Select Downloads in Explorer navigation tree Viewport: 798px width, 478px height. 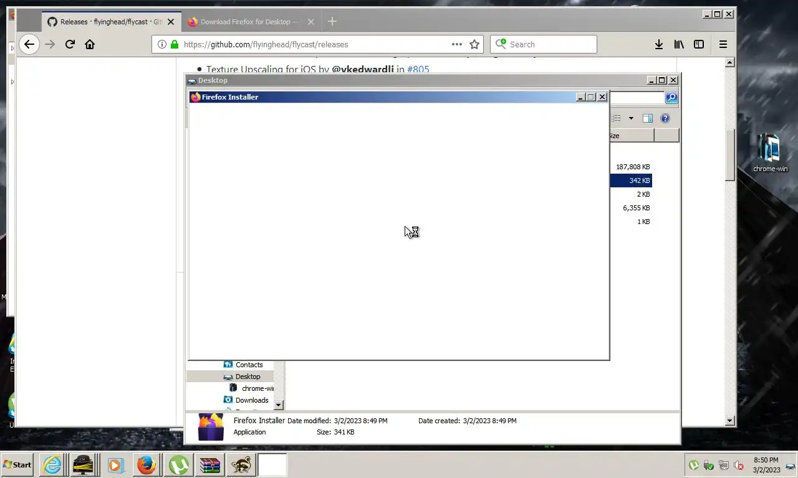click(252, 400)
